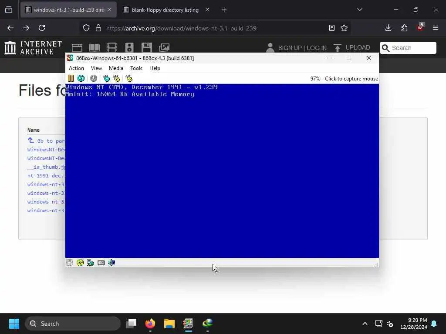Screen dimensions: 446x334
Task: Pause the 86Box emulation
Action: (71, 78)
